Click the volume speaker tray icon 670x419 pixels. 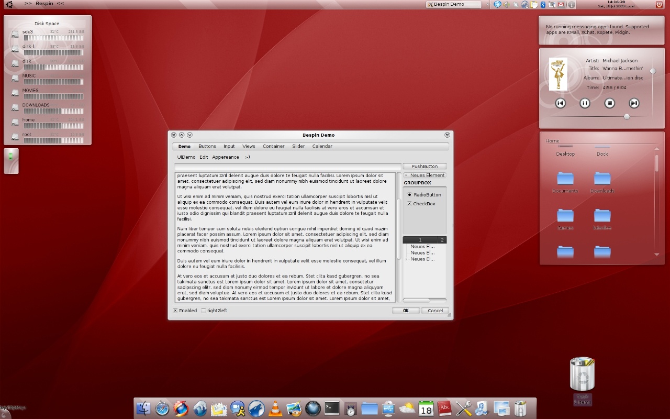506,4
